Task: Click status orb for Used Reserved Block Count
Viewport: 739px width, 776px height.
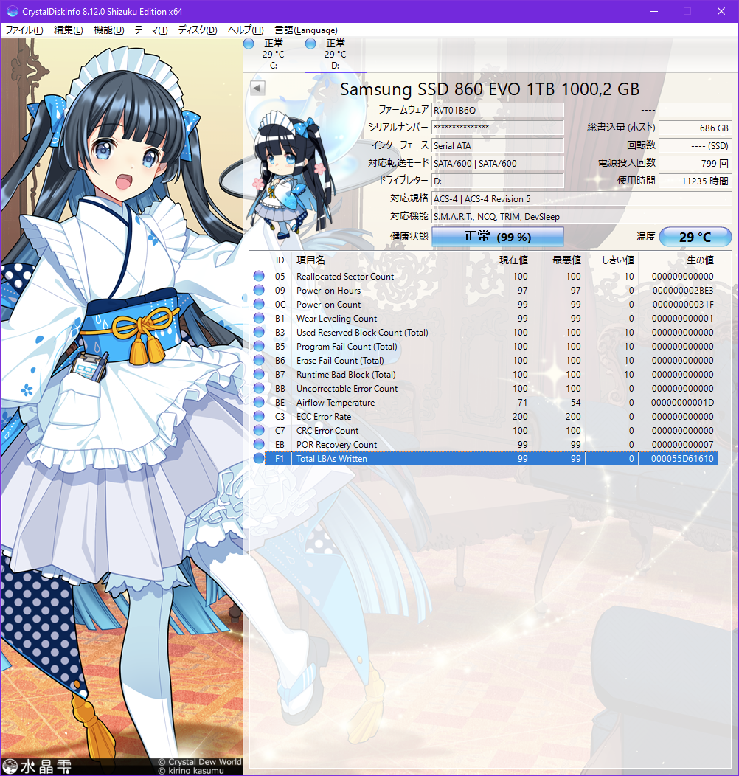Action: (x=259, y=332)
